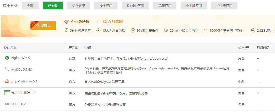Open the Docker应用 category
This screenshot has height=112, width=275.
click(x=135, y=5)
